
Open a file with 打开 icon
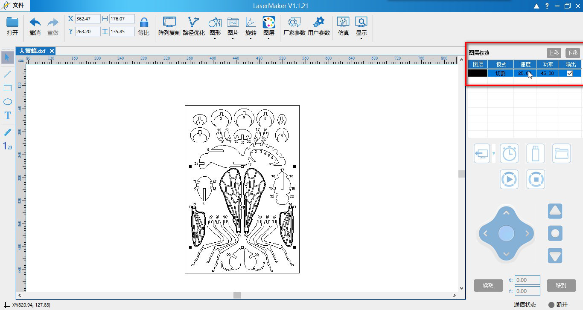(12, 26)
